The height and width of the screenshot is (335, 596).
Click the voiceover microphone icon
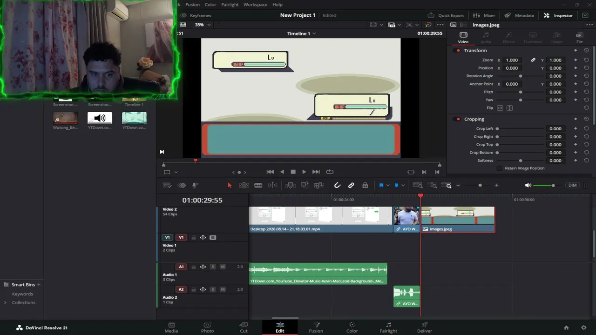tap(195, 185)
